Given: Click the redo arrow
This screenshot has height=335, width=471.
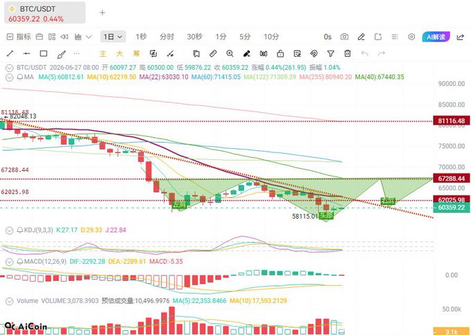Looking at the screenshot, I should coord(382,53).
